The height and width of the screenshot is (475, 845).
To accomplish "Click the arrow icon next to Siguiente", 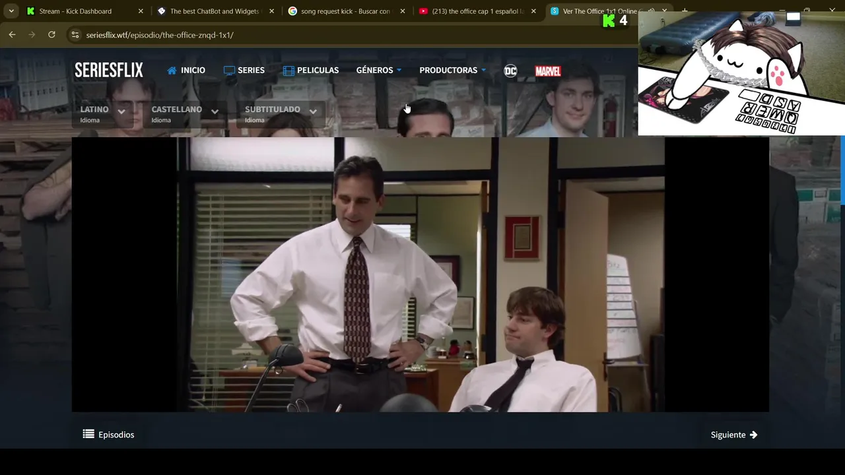I will point(753,435).
